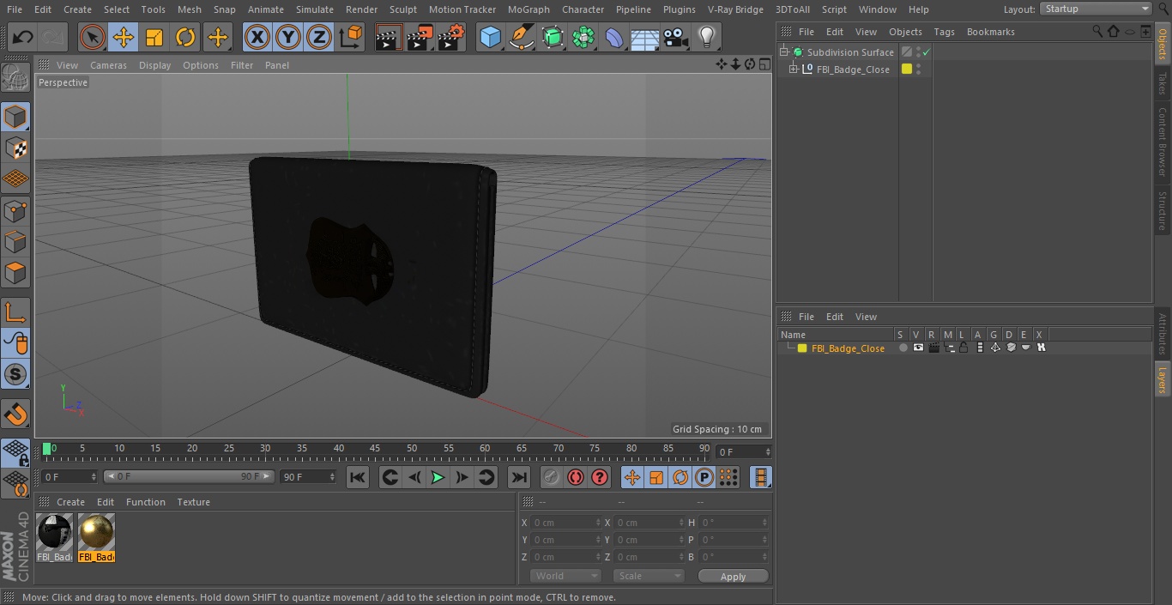Image resolution: width=1172 pixels, height=605 pixels.
Task: Play the animation forward
Action: tap(438, 477)
